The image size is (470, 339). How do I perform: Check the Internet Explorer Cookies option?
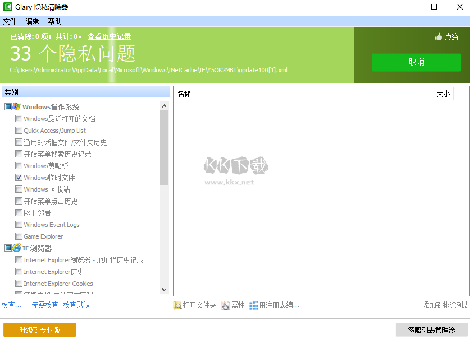click(19, 283)
